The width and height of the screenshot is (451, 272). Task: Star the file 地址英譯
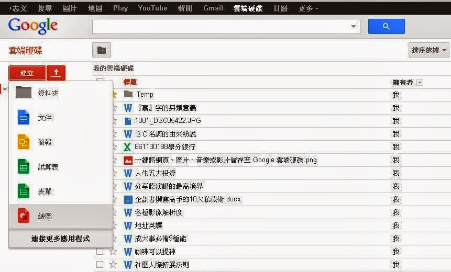(115, 226)
